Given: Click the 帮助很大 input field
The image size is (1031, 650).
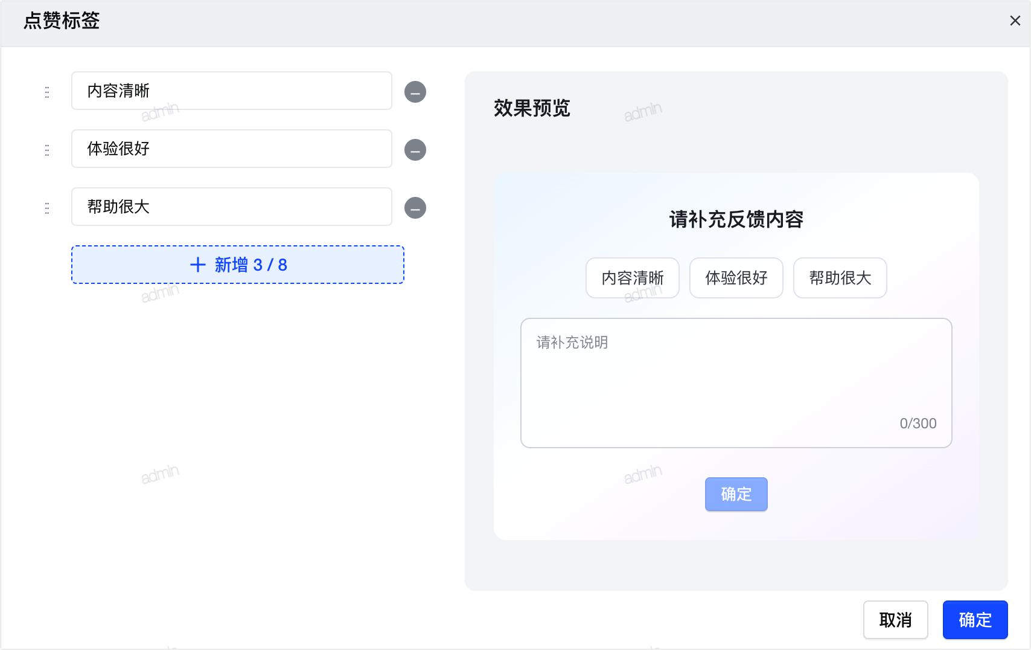Looking at the screenshot, I should tap(232, 207).
